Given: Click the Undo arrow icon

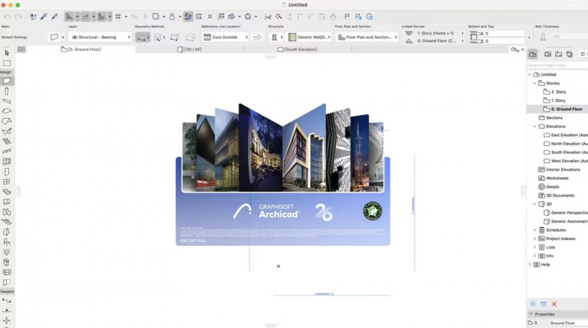Looking at the screenshot, I should click(x=7, y=16).
